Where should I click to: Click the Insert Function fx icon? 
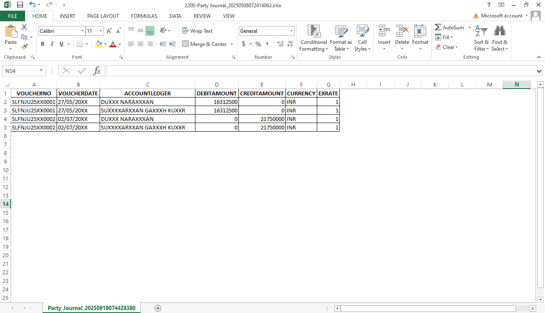point(97,71)
